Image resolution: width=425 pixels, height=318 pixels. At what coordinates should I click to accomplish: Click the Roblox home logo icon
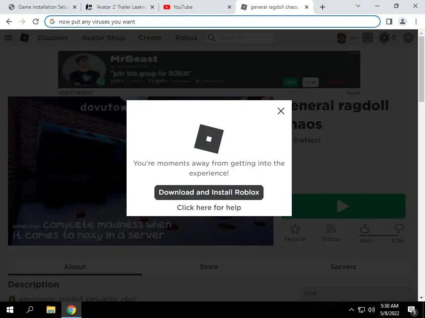tap(24, 38)
